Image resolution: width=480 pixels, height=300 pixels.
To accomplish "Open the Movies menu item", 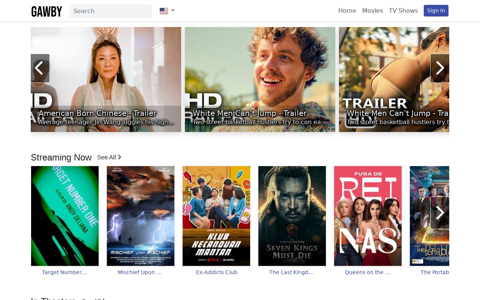I will pos(372,11).
